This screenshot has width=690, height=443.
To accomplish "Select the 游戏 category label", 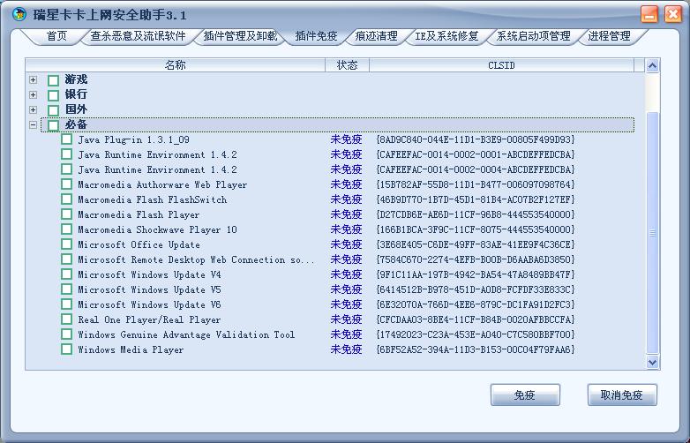I will click(x=76, y=79).
